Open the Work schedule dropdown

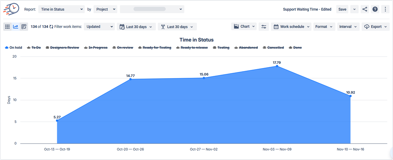291,27
